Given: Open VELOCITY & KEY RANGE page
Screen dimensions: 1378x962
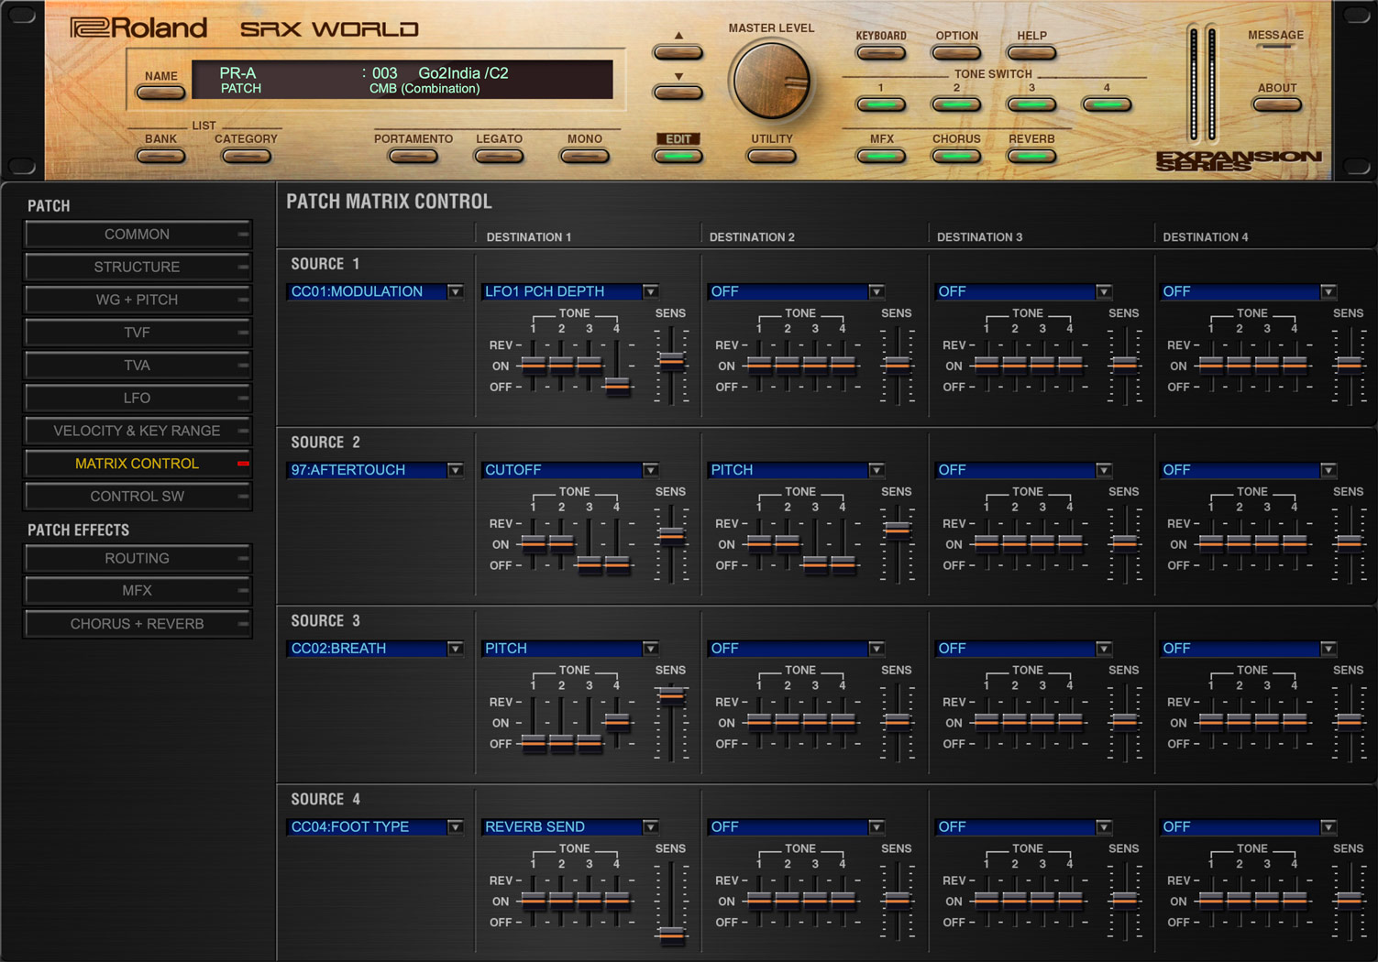Looking at the screenshot, I should [138, 431].
